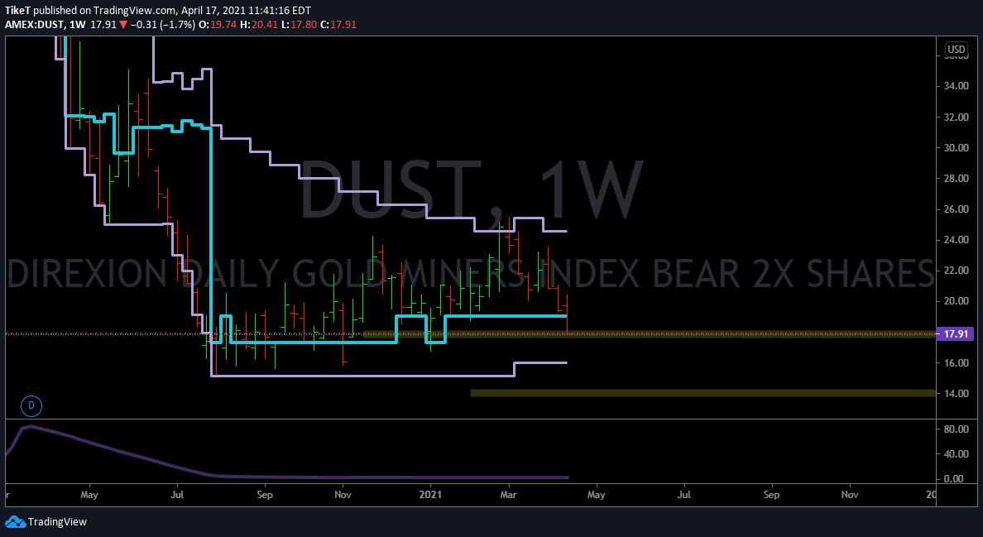Click the 34.00 price axis label
Image resolution: width=983 pixels, height=537 pixels.
point(956,87)
